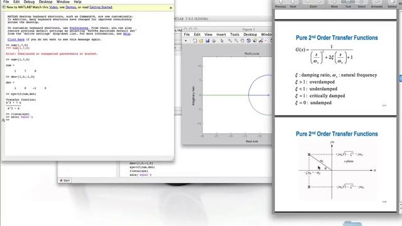Screen dimensions: 402x226
Task: Choose the Select tool in PDF viewer
Action: [x=362, y=4]
